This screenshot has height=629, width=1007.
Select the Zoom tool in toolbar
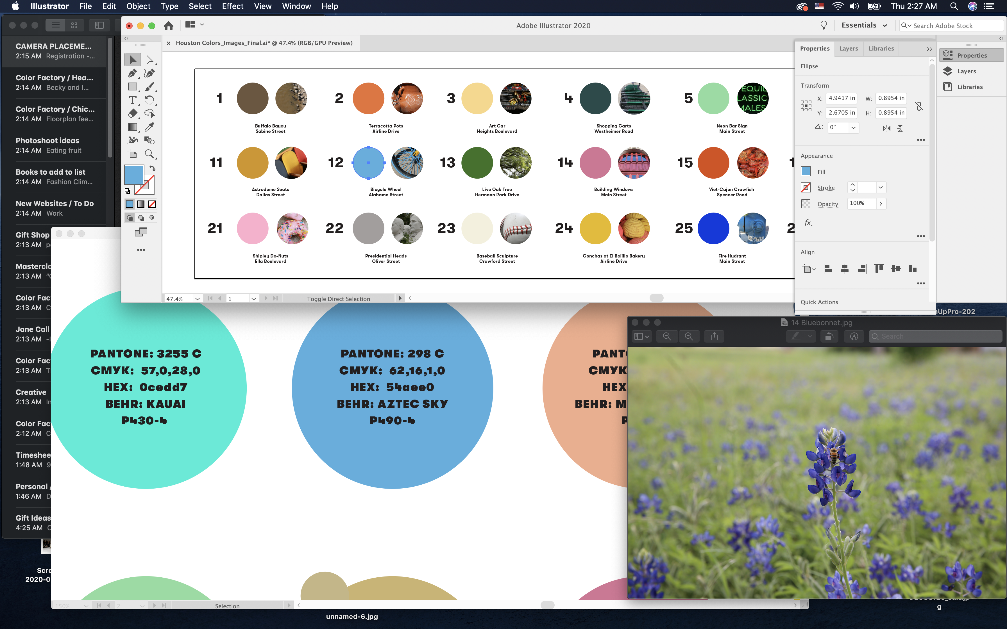click(149, 154)
